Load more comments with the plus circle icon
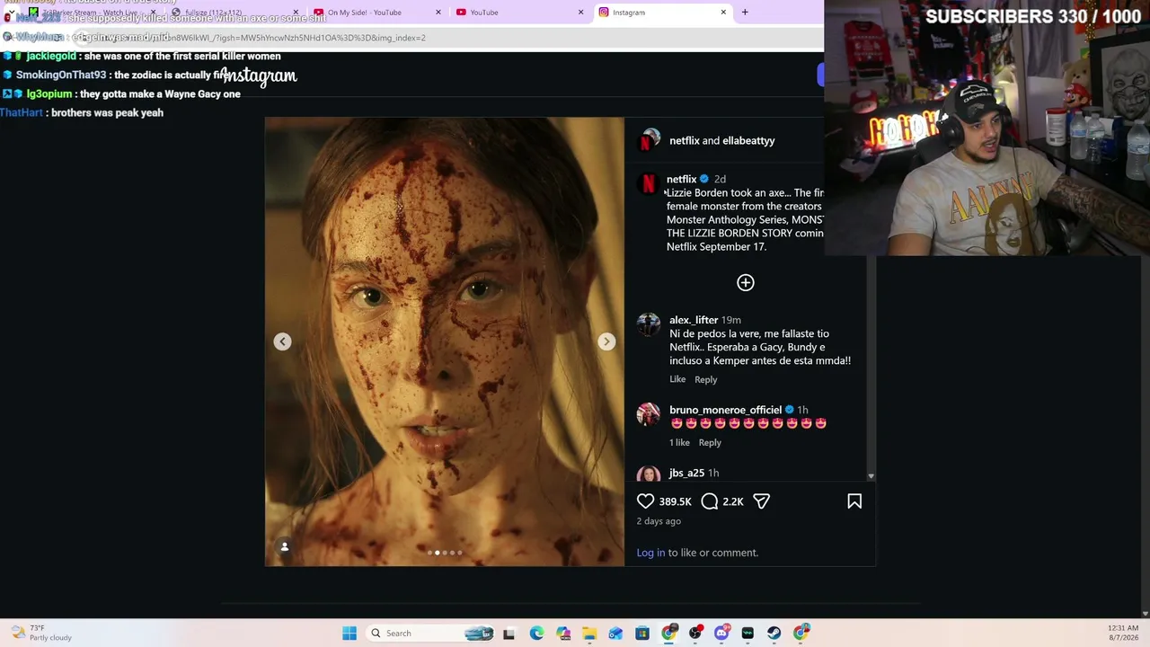 pyautogui.click(x=746, y=283)
